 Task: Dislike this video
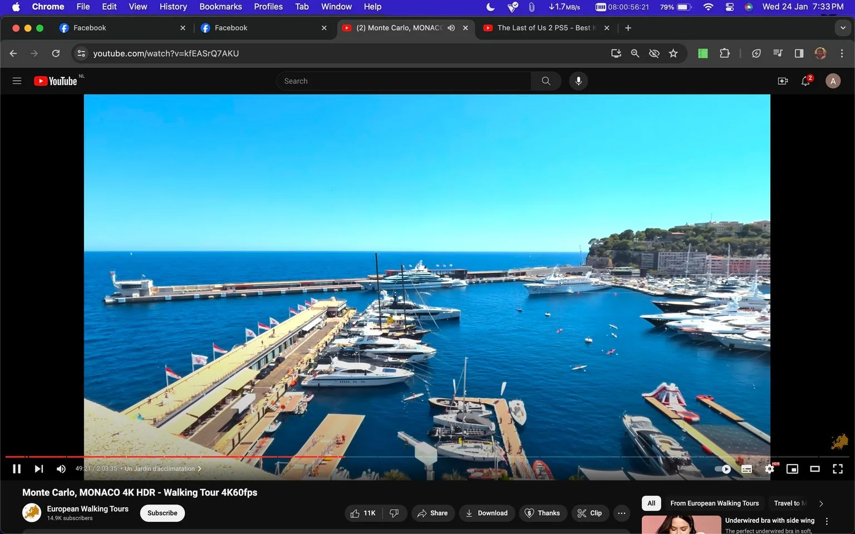[395, 513]
